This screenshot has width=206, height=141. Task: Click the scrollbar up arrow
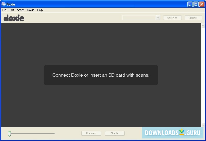point(203,25)
